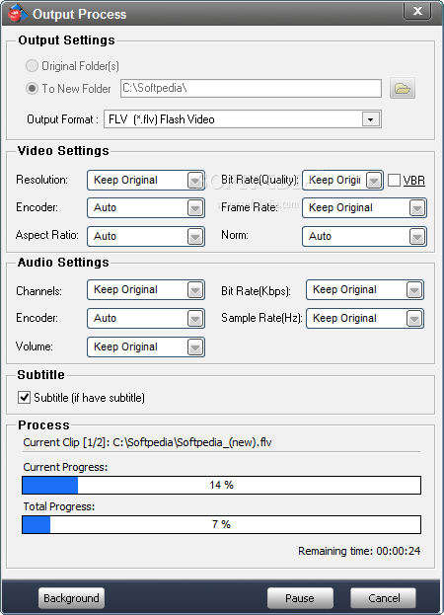444x615 pixels.
Task: Open the Frame Rate dropdown
Action: pos(364,207)
